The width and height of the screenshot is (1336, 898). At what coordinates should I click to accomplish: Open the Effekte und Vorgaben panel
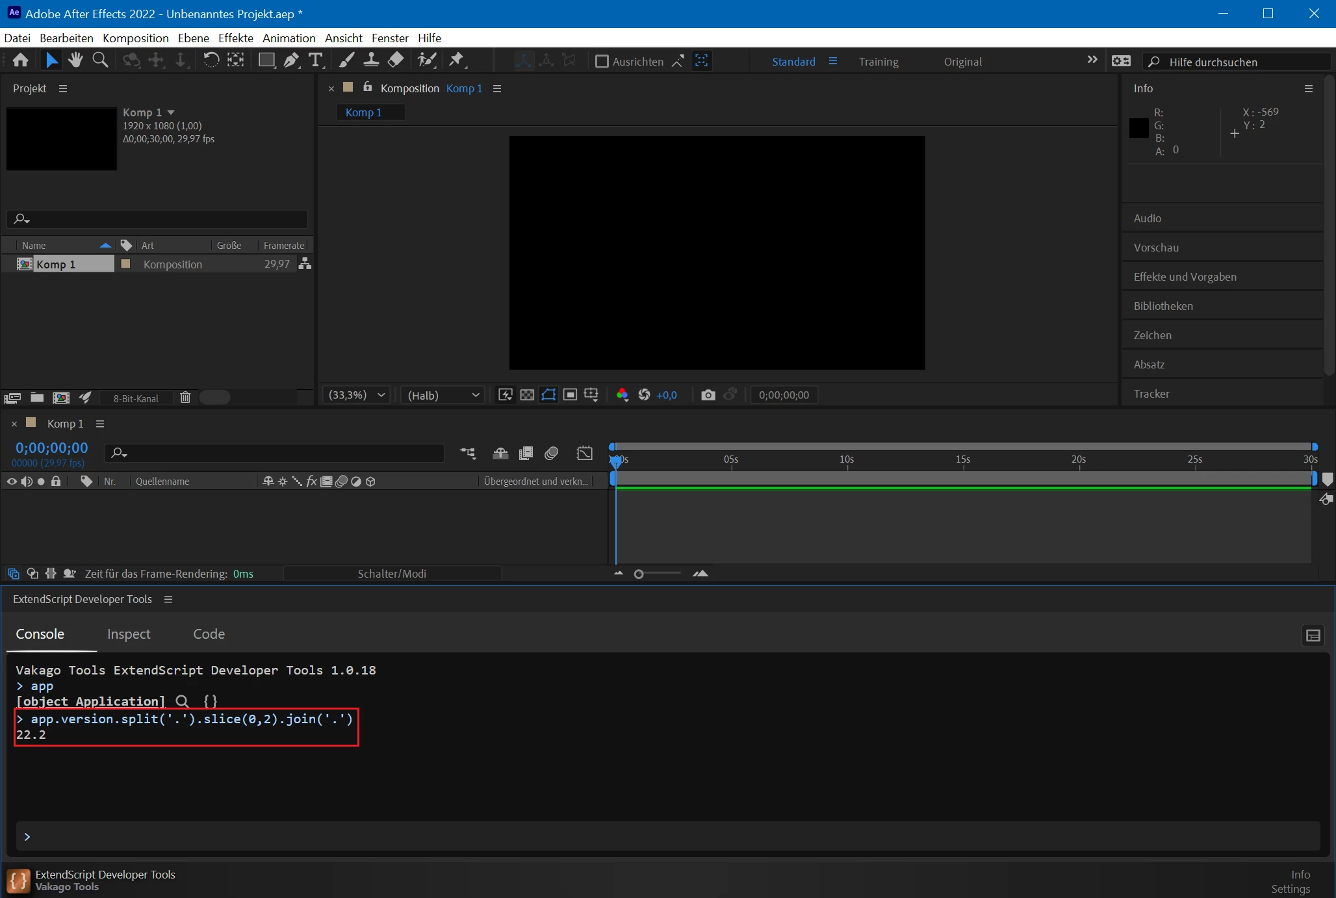pos(1185,277)
